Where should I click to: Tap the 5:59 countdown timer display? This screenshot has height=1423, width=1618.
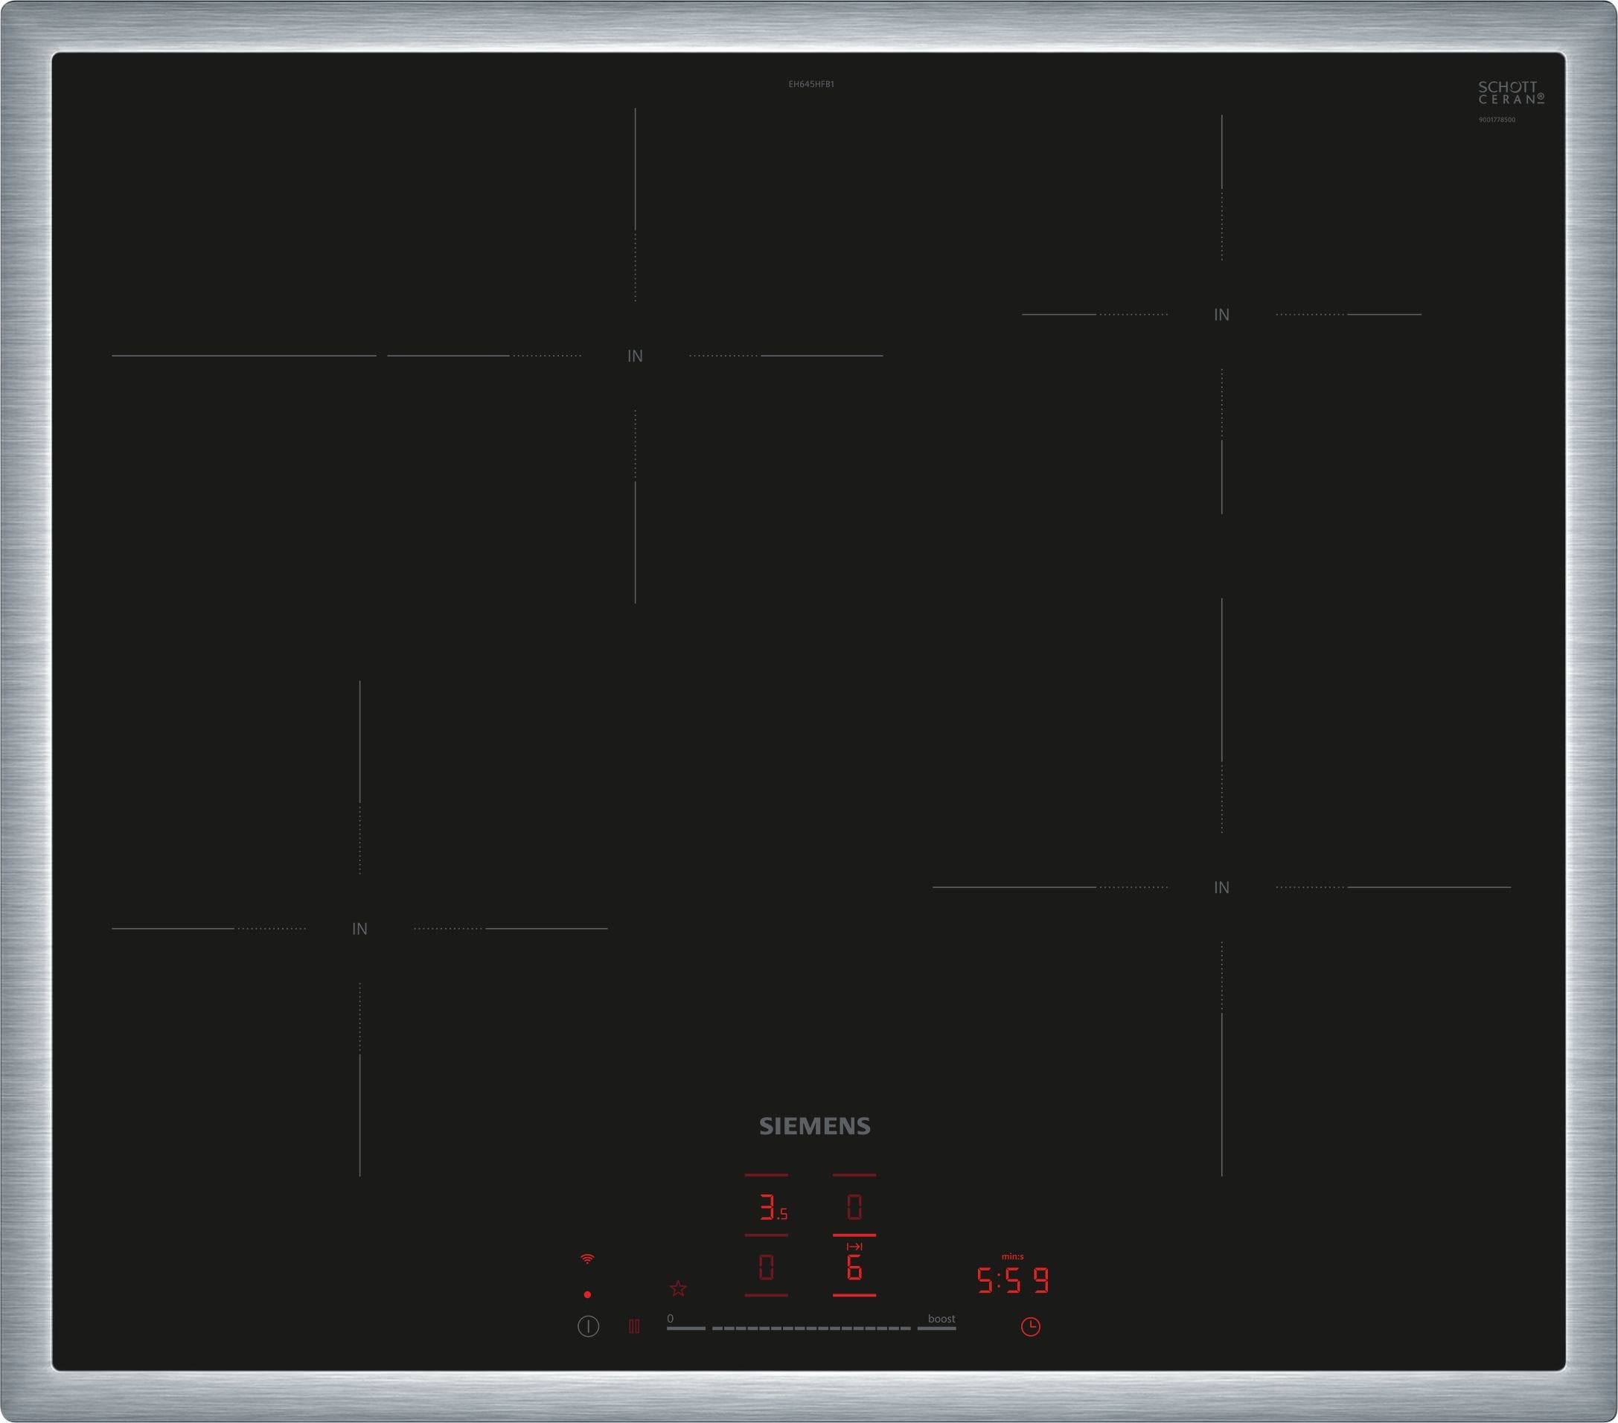click(1012, 1281)
